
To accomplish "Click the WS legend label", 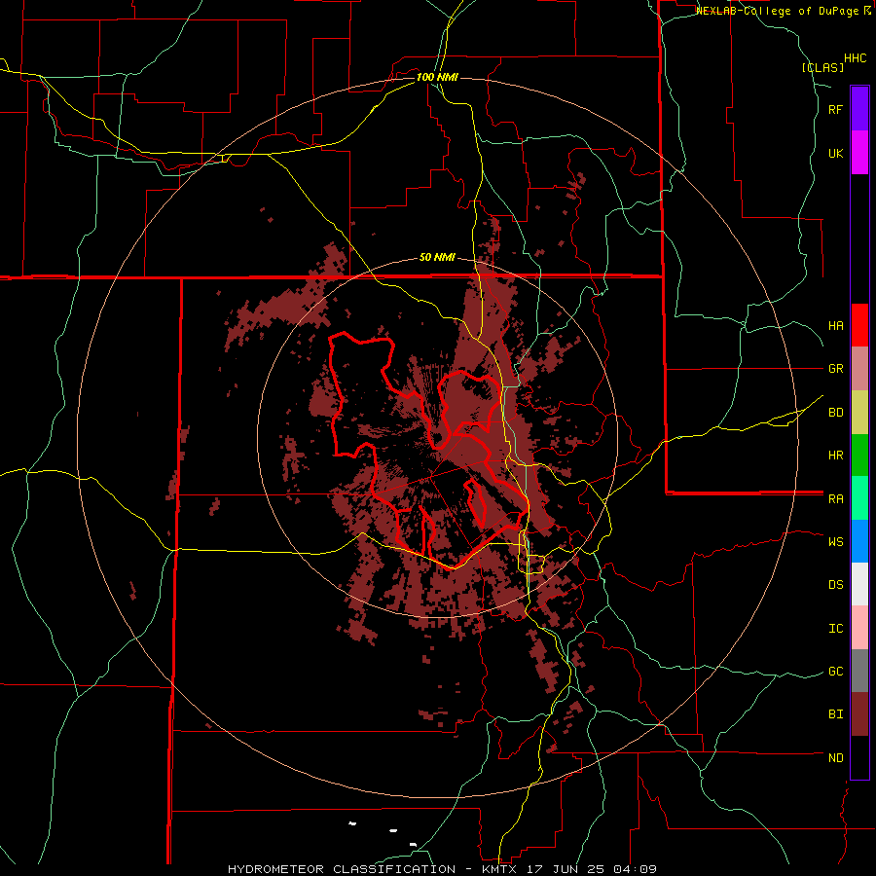I will pos(836,542).
